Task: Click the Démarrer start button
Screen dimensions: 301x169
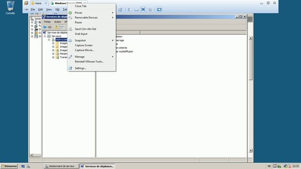Action: (x=9, y=166)
